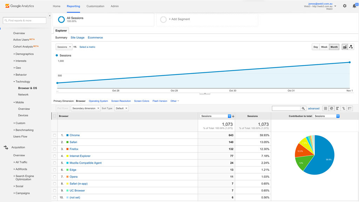Open the Sessions column metric selector
The width and height of the screenshot is (359, 202).
[216, 116]
